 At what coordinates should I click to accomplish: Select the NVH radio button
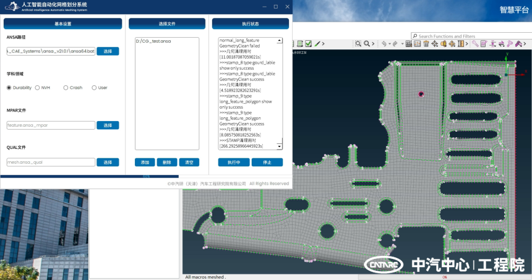point(38,88)
